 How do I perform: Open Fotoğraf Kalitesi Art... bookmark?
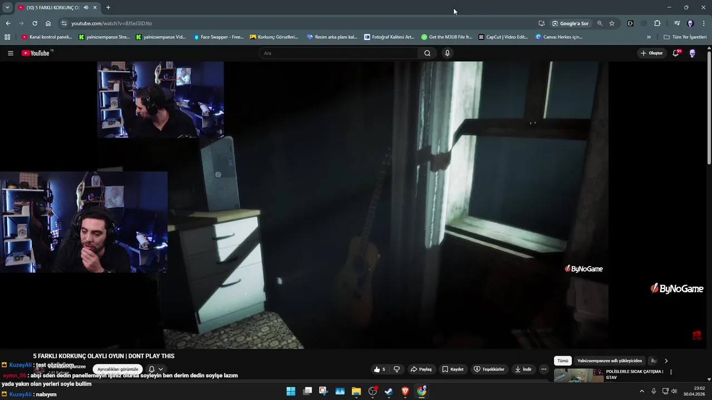pos(389,37)
